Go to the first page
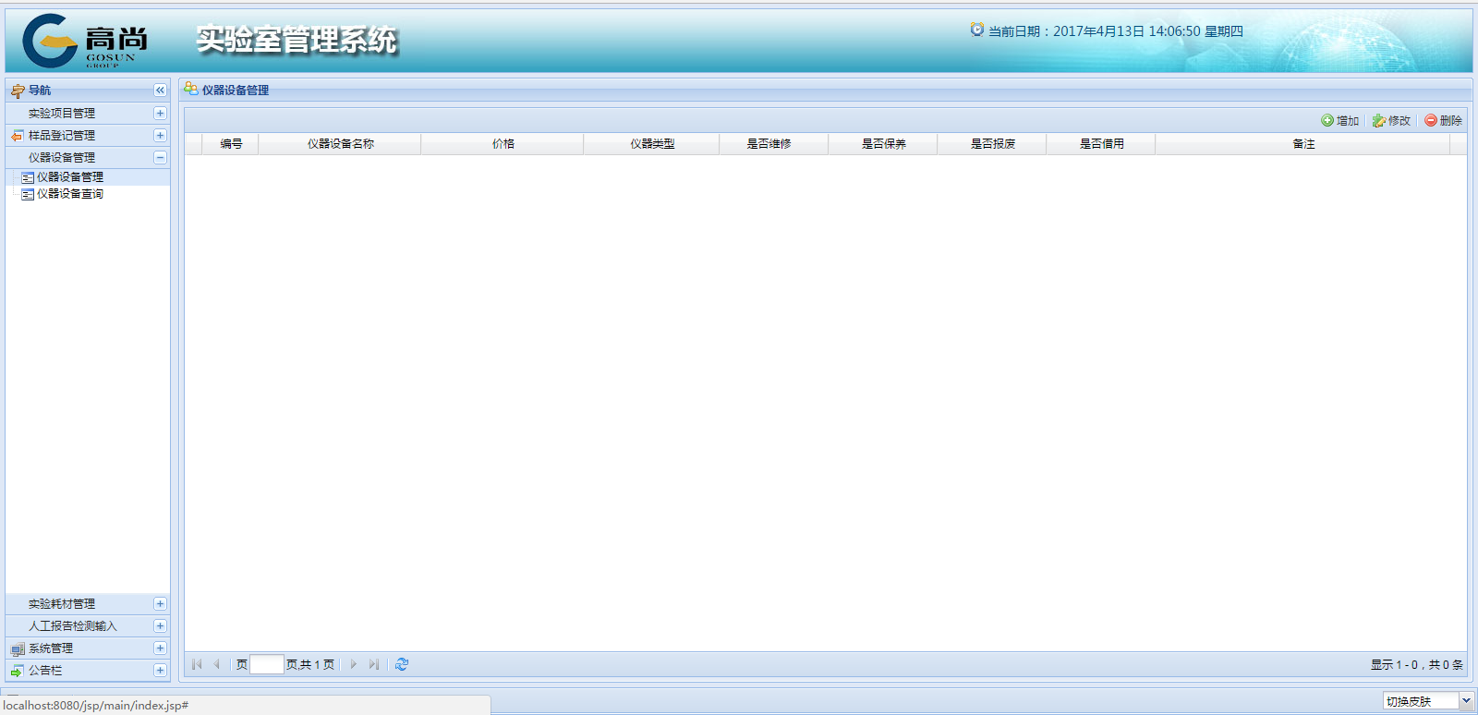The height and width of the screenshot is (715, 1478). [x=197, y=664]
